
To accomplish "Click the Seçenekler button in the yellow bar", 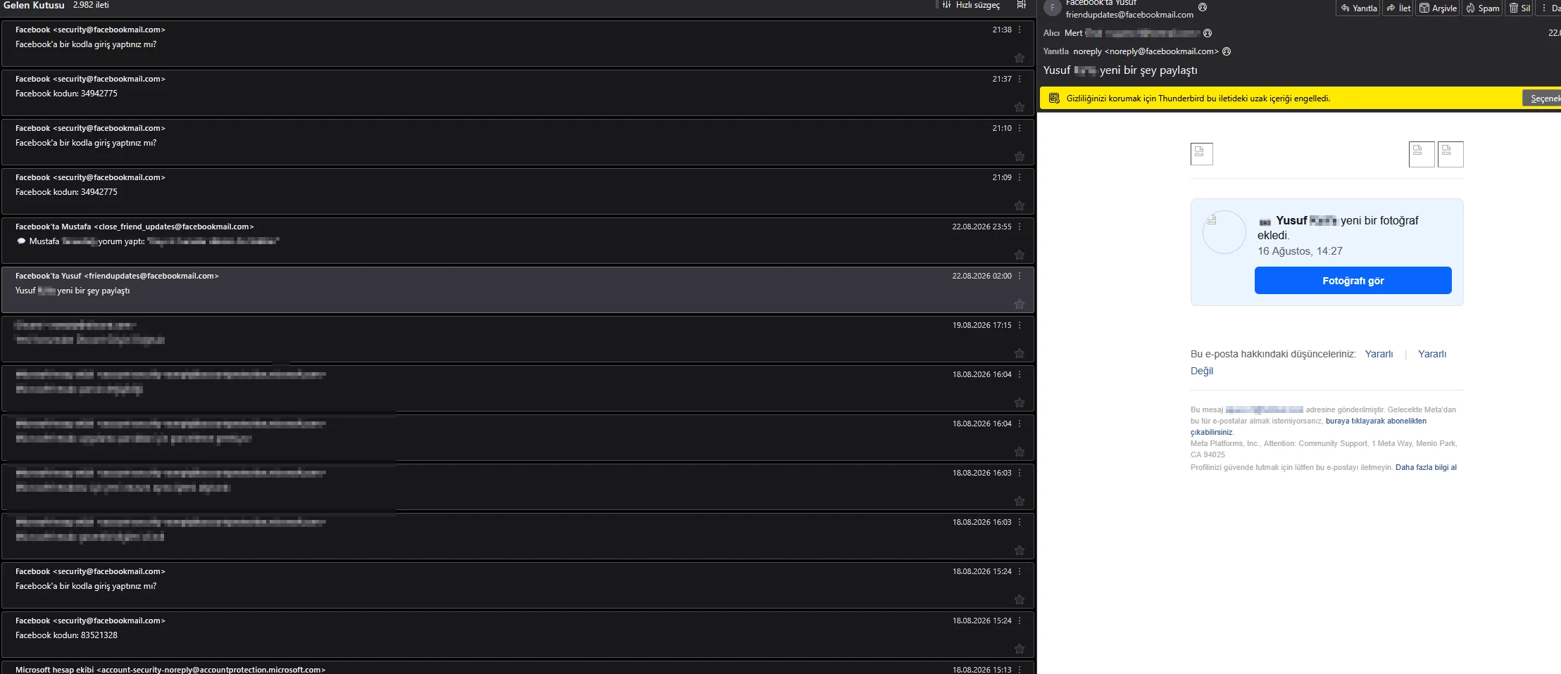I will (1542, 98).
